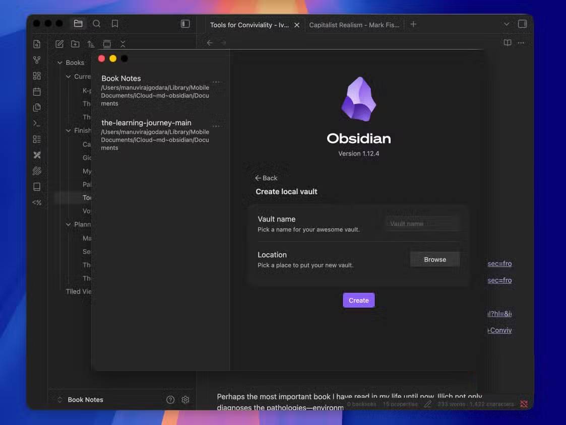Navigate forward arrow in note header
The image size is (566, 425).
coord(223,43)
